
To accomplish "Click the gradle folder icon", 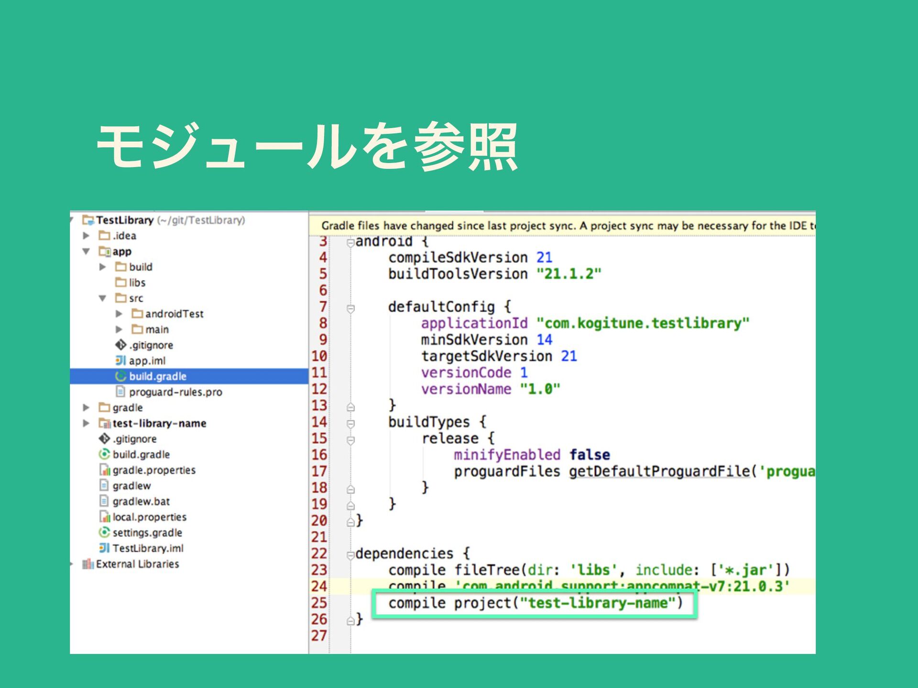I will (104, 408).
